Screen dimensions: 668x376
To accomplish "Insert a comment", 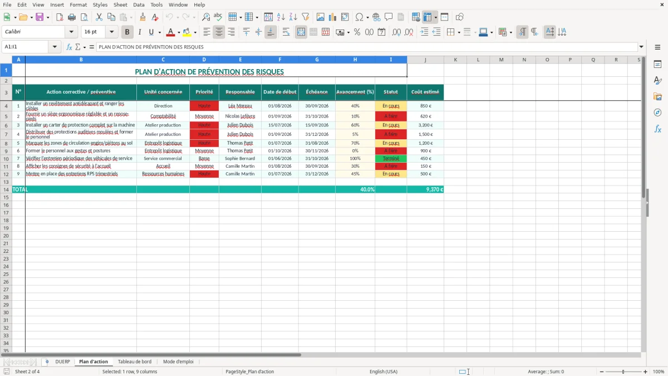I will [x=389, y=17].
